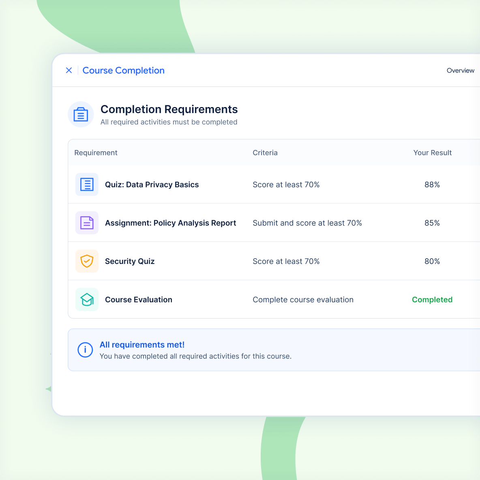The height and width of the screenshot is (480, 480).
Task: Click Security Quiz 'Score at least 70%' criteria
Action: (286, 261)
